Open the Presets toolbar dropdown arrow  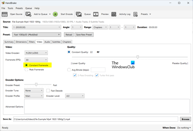(150, 14)
